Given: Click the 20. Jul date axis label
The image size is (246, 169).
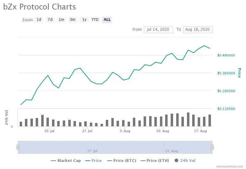Looking at the screenshot, I should click(50, 131).
